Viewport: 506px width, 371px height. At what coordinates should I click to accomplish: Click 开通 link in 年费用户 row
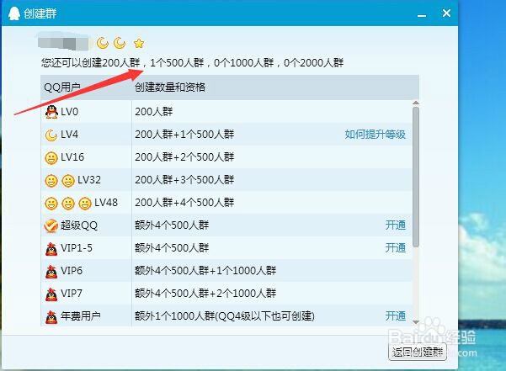click(x=396, y=315)
